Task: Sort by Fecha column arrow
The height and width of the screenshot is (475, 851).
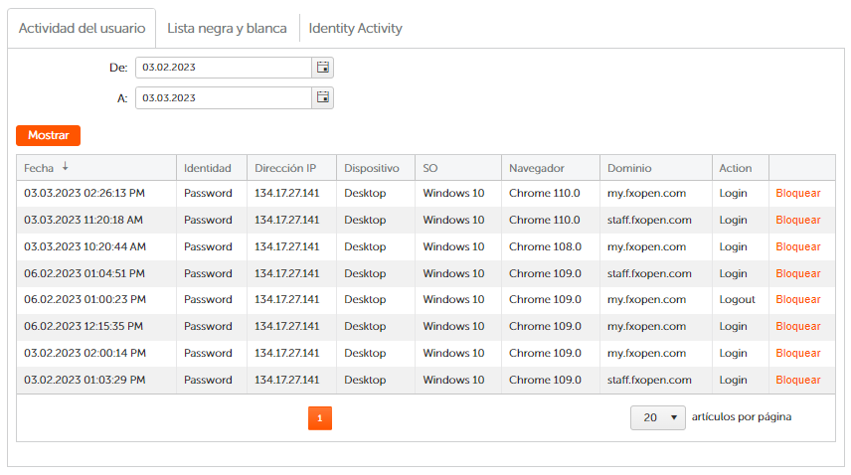Action: (x=66, y=167)
